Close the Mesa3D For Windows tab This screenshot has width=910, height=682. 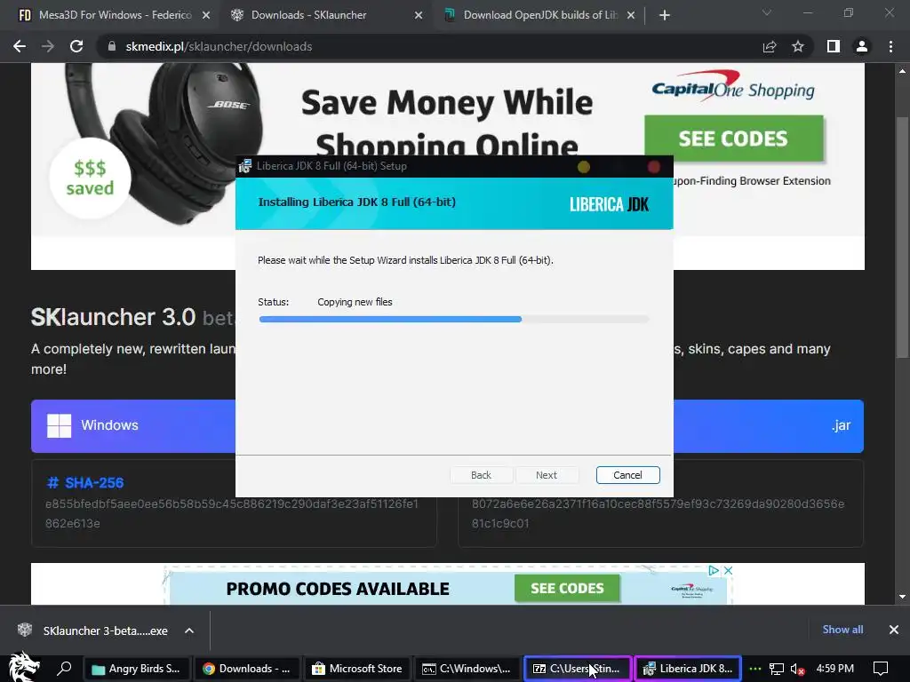[x=206, y=16]
